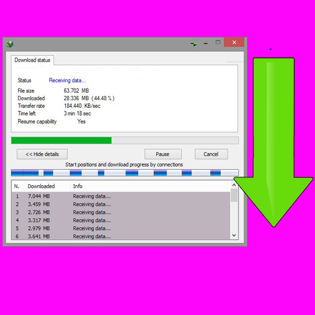This screenshot has width=315, height=315.
Task: Select connection row 1 with 7.044 MB
Action: (121, 196)
